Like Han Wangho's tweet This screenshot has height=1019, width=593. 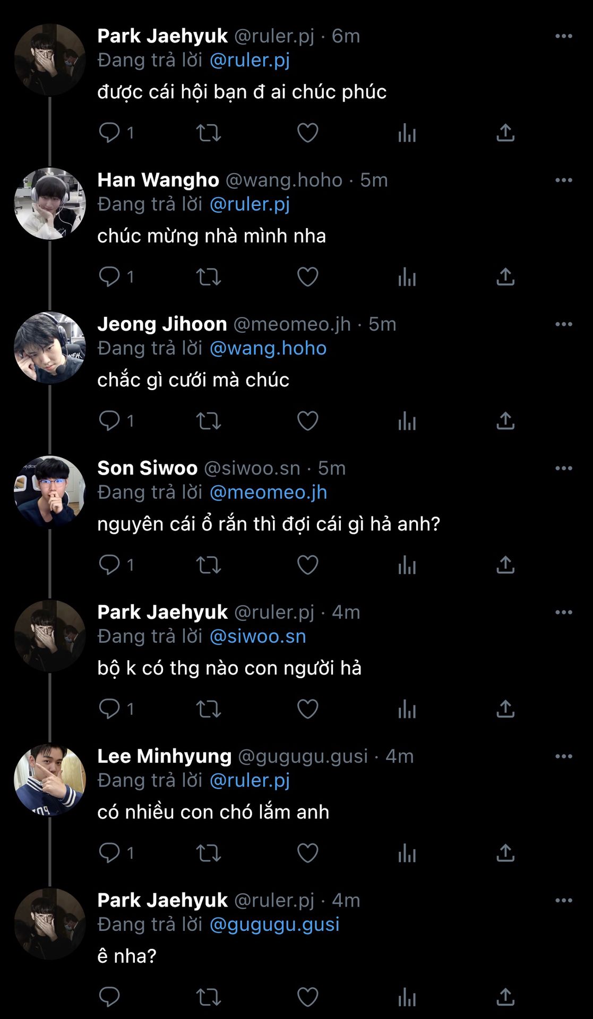point(307,277)
